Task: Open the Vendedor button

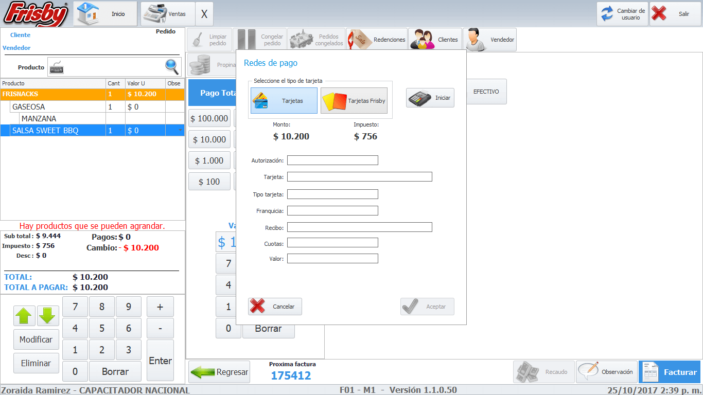Action: tap(489, 40)
